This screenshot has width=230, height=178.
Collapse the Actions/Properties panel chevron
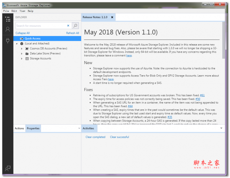pyautogui.click(x=79, y=128)
